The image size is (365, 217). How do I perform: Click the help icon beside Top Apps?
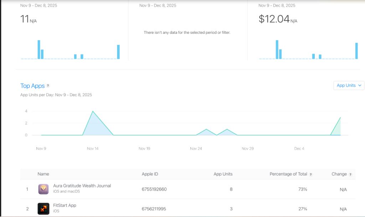click(x=48, y=86)
